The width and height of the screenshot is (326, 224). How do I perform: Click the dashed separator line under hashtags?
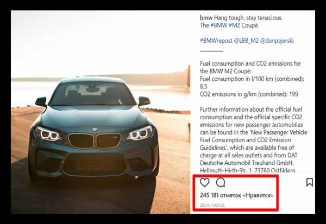pos(211,50)
